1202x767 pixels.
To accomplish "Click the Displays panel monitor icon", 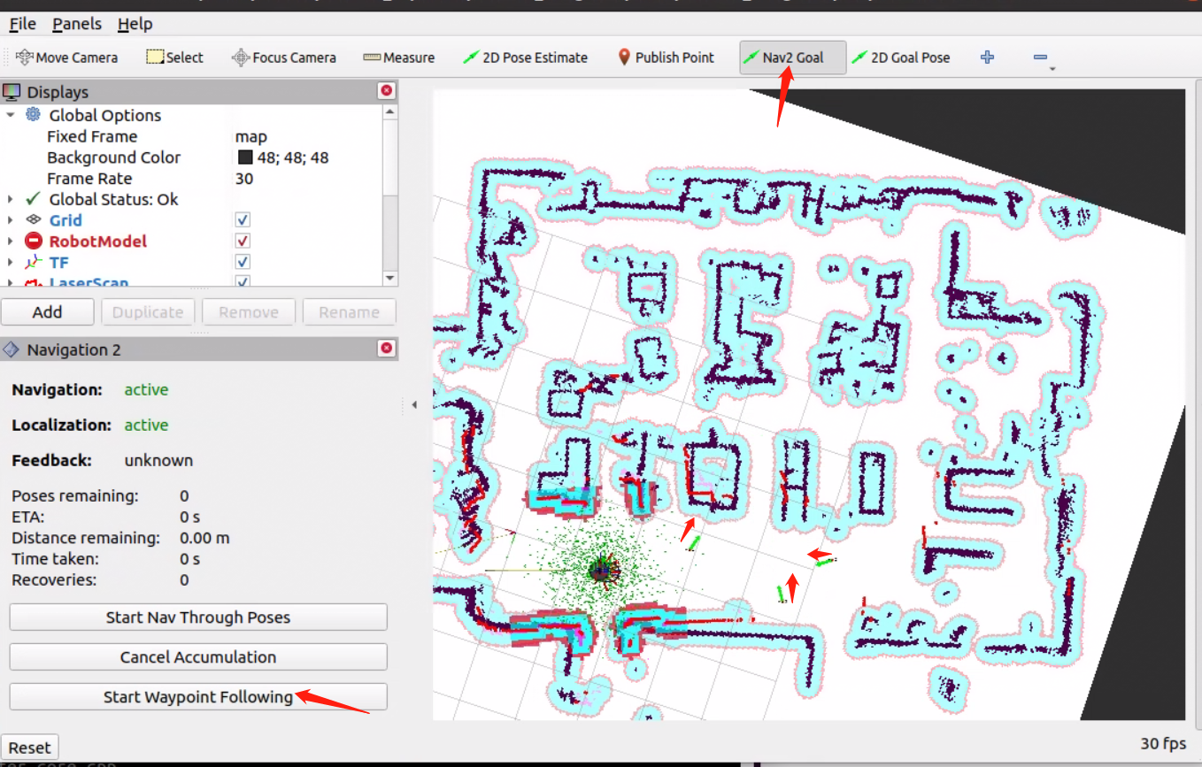I will click(x=12, y=91).
